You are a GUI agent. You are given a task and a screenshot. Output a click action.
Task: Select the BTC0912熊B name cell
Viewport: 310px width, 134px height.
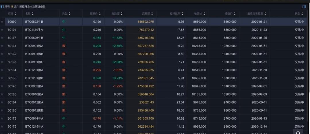pos(34,110)
